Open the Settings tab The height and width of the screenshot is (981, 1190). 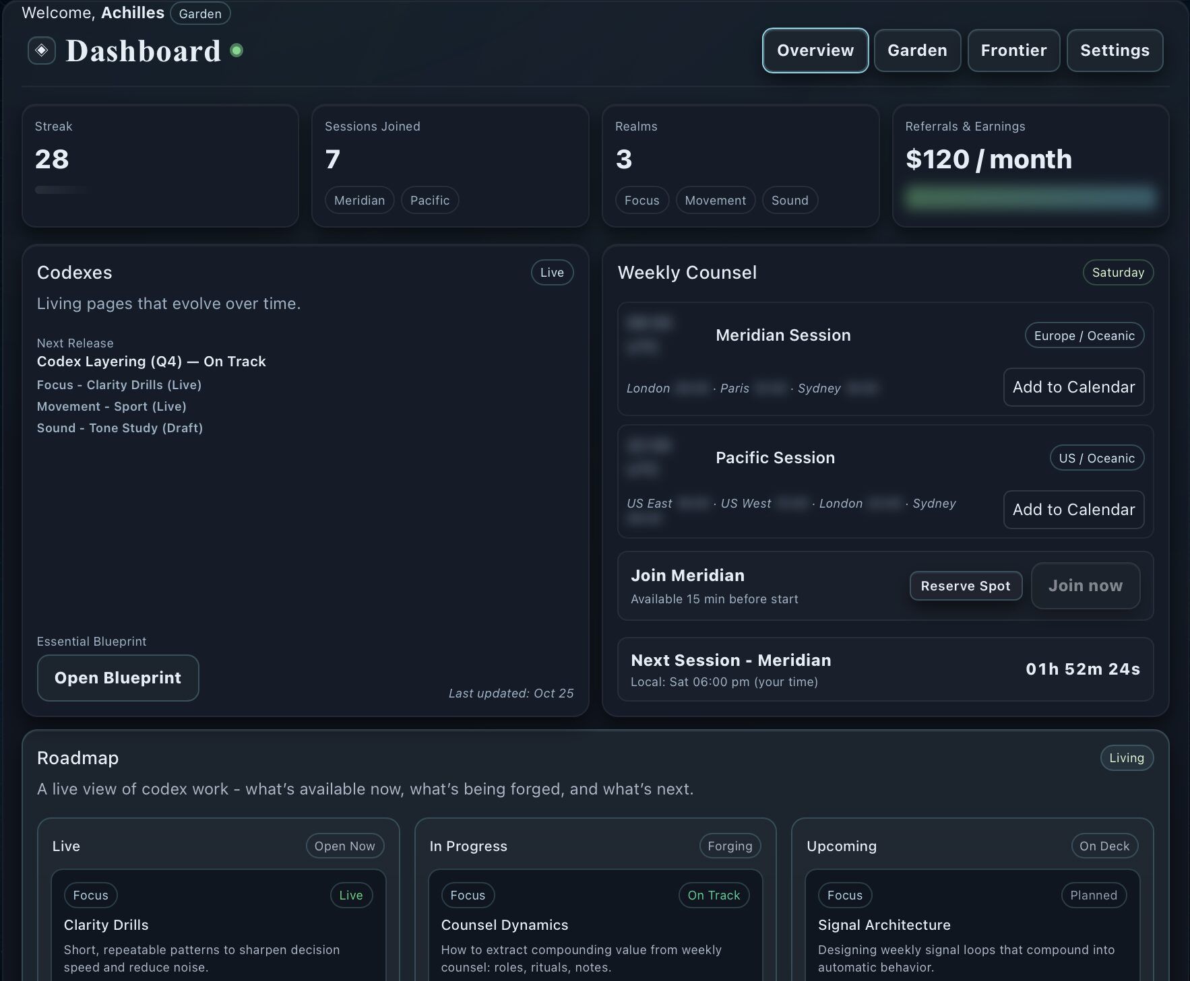[1114, 50]
